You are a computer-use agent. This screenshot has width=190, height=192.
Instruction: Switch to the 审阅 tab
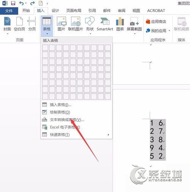122,11
